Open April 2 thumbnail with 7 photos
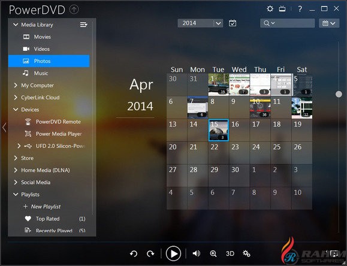Image resolution: width=347 pixels, height=266 pixels. point(239,84)
